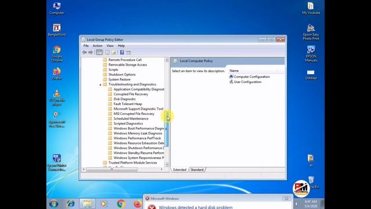Open the EPSON Manuals desktop icon
Screen dimensions: 371x209
311,54
